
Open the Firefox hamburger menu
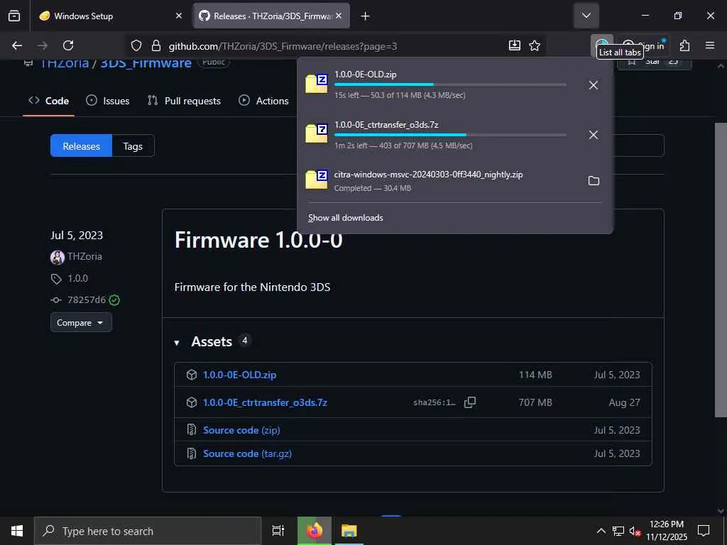709,45
